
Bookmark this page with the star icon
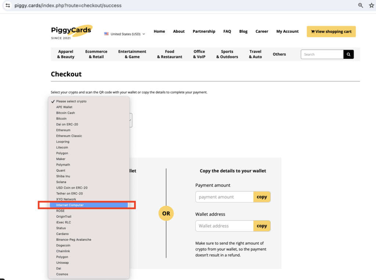372,5
